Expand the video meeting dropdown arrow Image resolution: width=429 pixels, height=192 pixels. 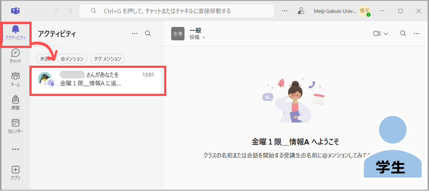point(386,34)
